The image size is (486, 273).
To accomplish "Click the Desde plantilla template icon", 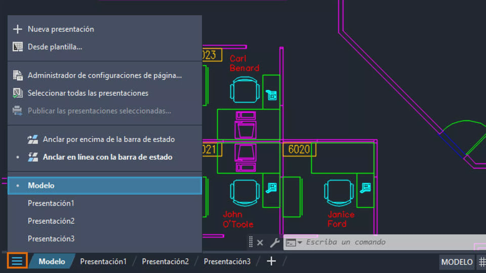I will (17, 47).
